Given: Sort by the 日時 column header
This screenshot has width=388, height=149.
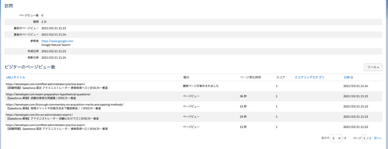Looking at the screenshot, I should point(346,77).
